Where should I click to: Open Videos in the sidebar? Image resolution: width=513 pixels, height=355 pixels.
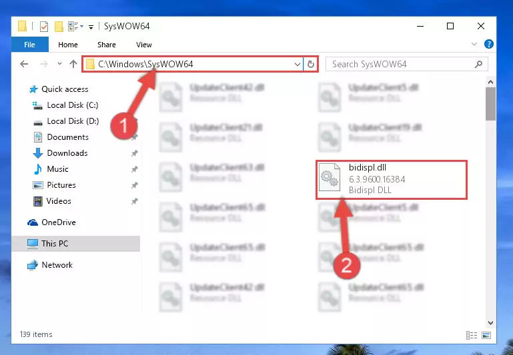tap(59, 201)
